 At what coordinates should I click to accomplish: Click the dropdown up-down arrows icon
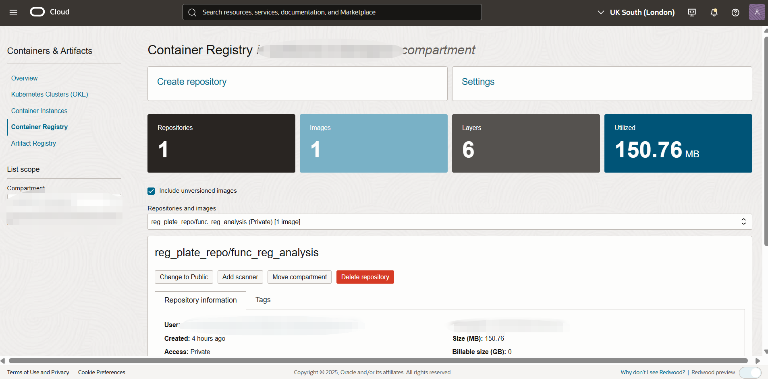743,222
